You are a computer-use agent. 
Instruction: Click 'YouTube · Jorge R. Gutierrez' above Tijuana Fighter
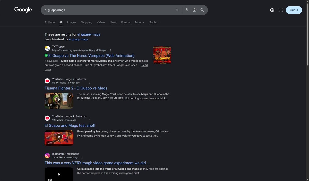69,79
